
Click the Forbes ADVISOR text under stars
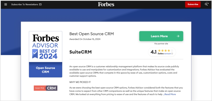pyautogui.click(x=164, y=54)
